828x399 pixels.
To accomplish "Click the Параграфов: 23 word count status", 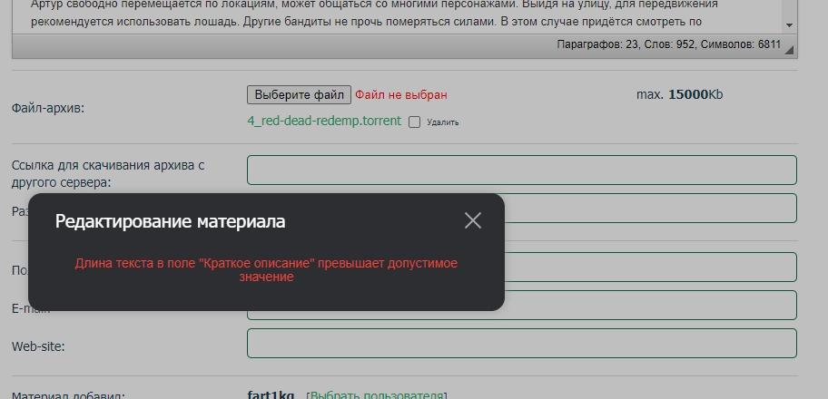I will pyautogui.click(x=668, y=44).
